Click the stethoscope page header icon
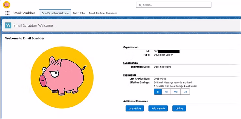The height and width of the screenshot is (119, 241). tap(8, 26)
